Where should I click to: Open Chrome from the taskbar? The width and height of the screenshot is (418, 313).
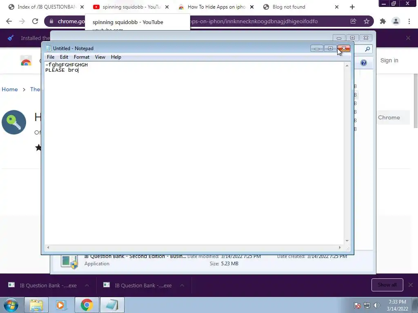pyautogui.click(x=87, y=305)
